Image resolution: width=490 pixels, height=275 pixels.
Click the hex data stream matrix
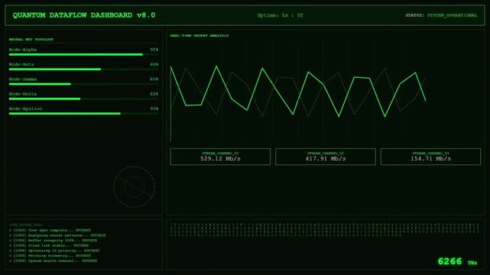(325, 230)
